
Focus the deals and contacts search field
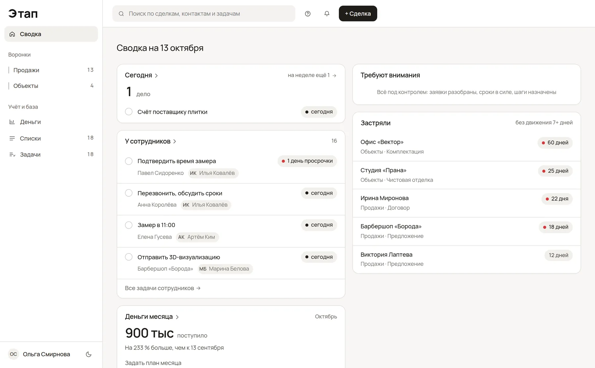pos(204,14)
